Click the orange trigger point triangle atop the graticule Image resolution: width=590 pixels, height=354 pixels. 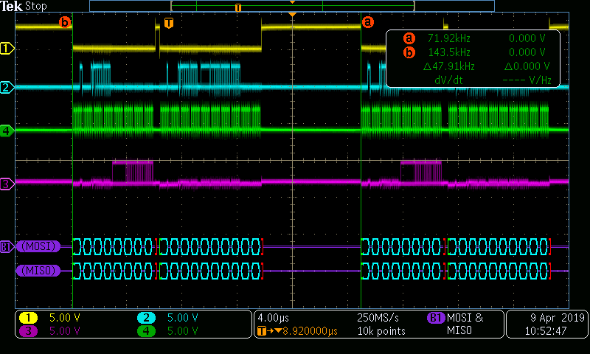(x=292, y=14)
